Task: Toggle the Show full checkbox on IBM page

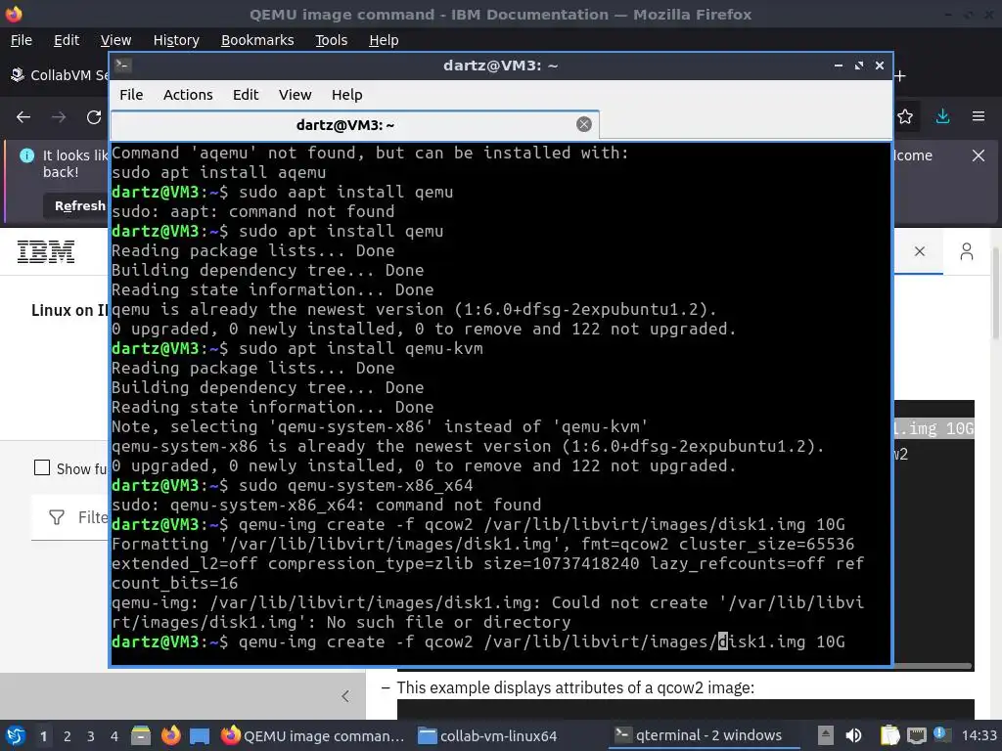Action: coord(41,468)
